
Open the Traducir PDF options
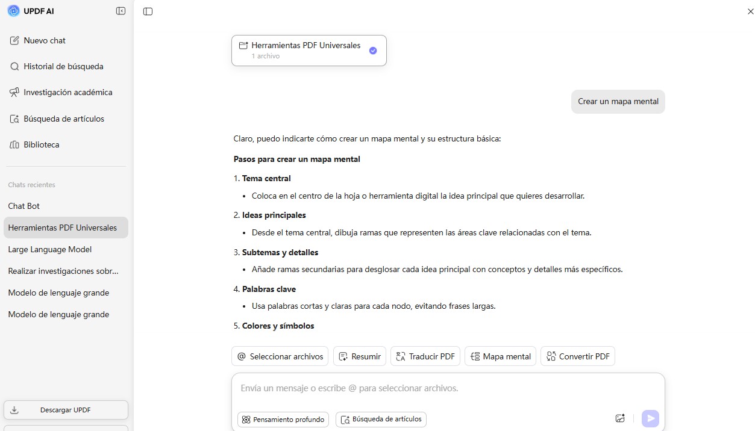(x=425, y=356)
